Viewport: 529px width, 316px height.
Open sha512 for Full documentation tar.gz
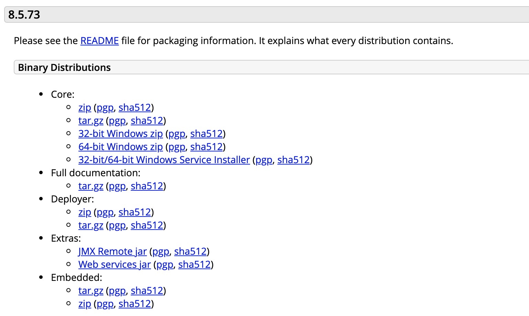(147, 186)
